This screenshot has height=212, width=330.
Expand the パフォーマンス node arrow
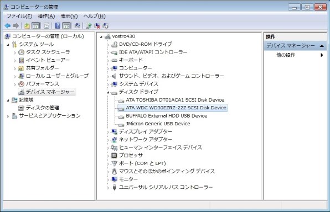click(15, 84)
